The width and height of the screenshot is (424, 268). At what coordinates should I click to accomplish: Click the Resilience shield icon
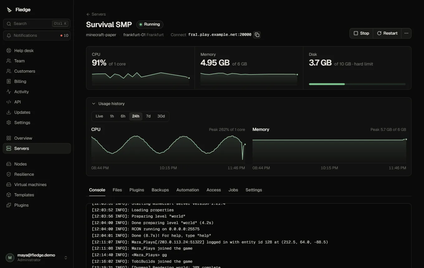[x=9, y=174]
